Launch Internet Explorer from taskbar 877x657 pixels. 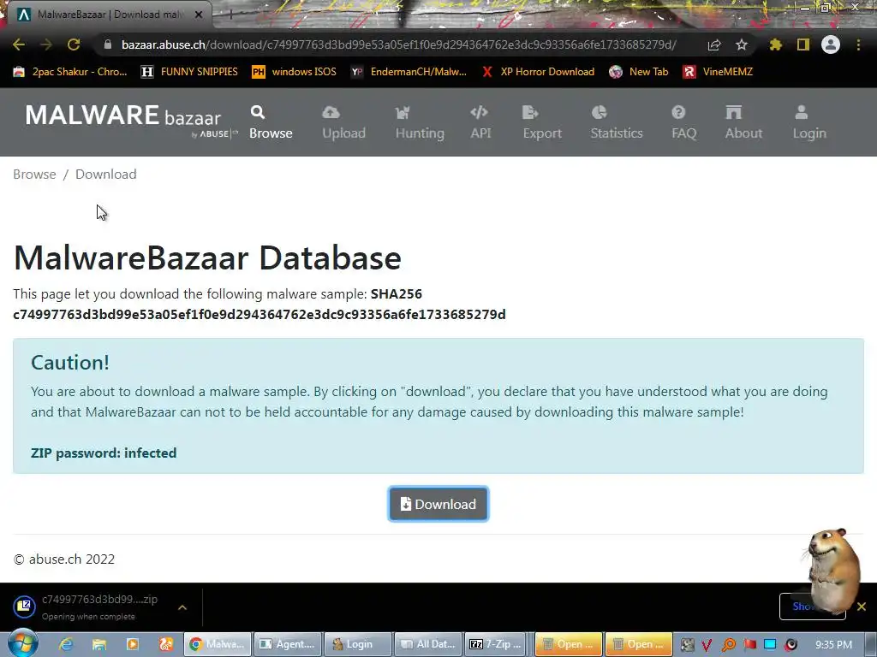coord(65,644)
